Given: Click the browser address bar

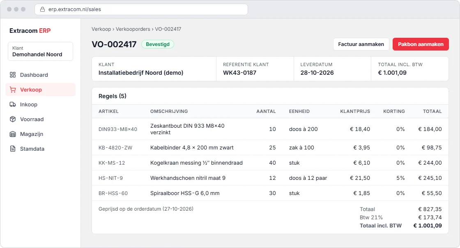Looking at the screenshot, I should pyautogui.click(x=141, y=9).
